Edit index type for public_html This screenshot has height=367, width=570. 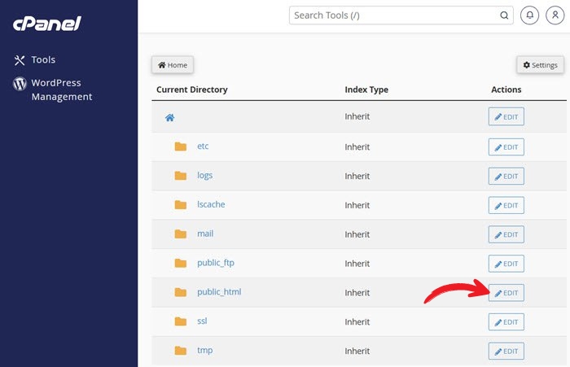coord(506,293)
